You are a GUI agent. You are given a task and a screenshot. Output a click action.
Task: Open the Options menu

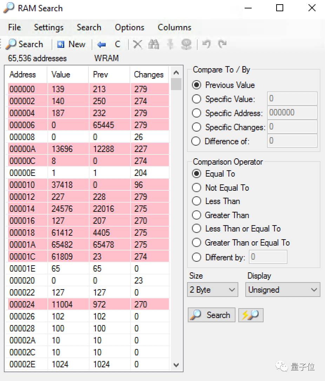[x=130, y=27]
